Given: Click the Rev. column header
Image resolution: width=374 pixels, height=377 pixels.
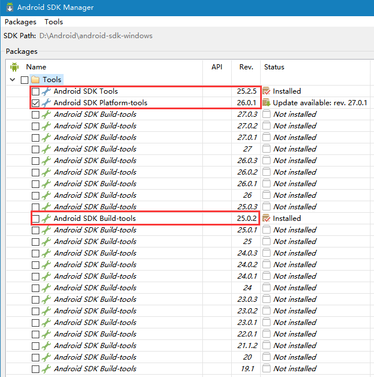Looking at the screenshot, I should pos(246,67).
